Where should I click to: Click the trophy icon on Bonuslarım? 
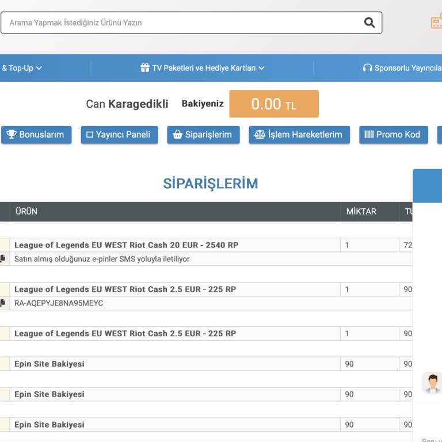(12, 134)
